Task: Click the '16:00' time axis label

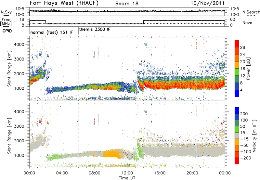Action: (x=160, y=173)
